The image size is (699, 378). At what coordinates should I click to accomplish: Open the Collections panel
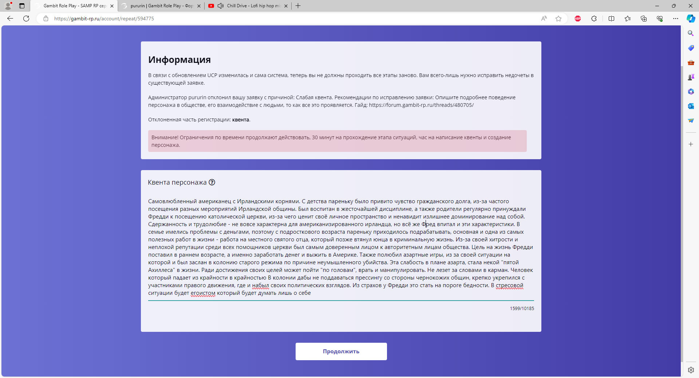click(x=644, y=19)
